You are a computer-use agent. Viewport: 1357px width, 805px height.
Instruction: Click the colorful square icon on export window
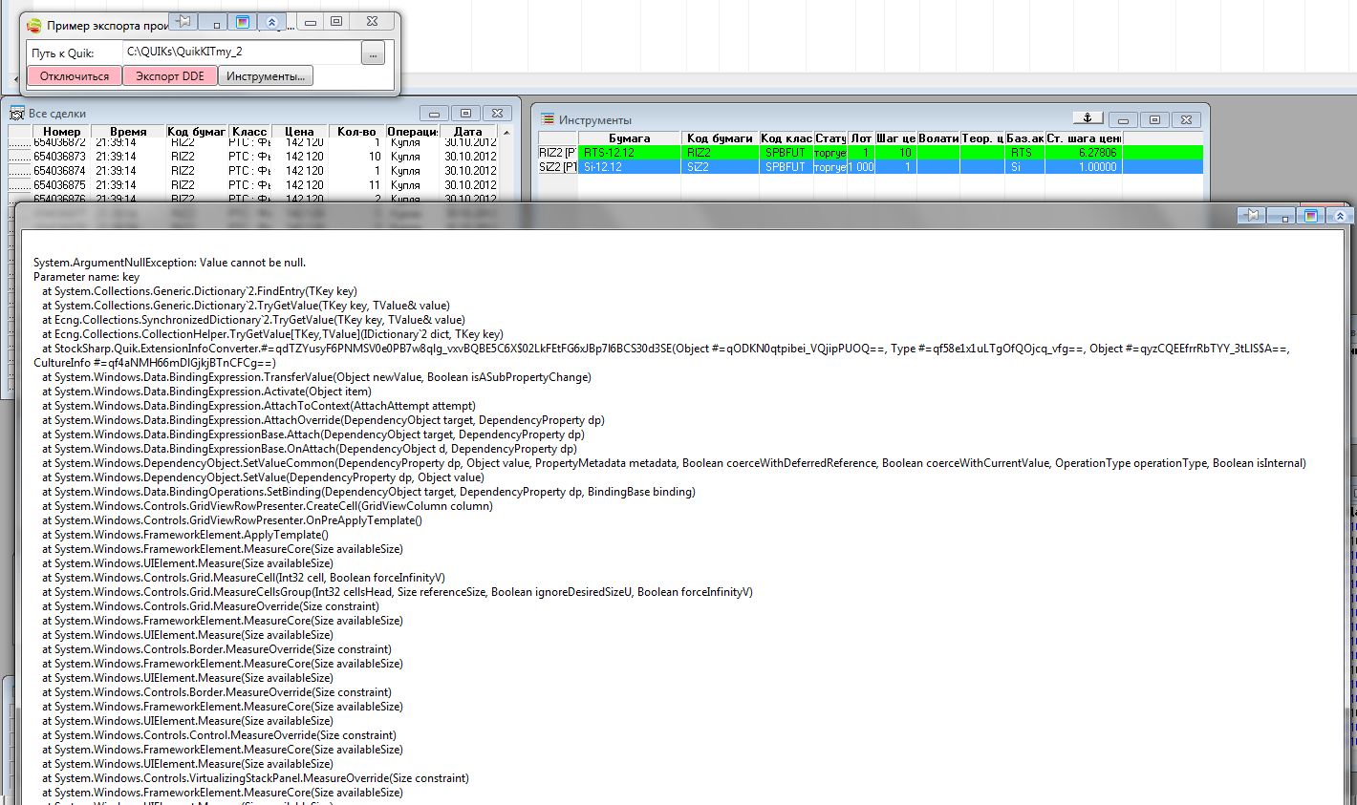[x=243, y=21]
